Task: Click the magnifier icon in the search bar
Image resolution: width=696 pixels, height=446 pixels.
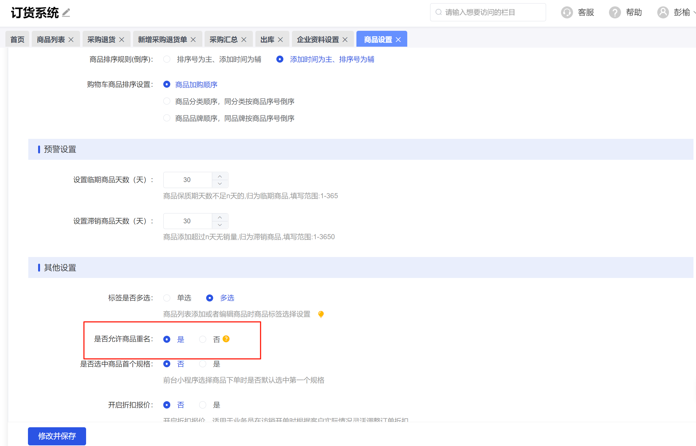Action: [x=438, y=12]
